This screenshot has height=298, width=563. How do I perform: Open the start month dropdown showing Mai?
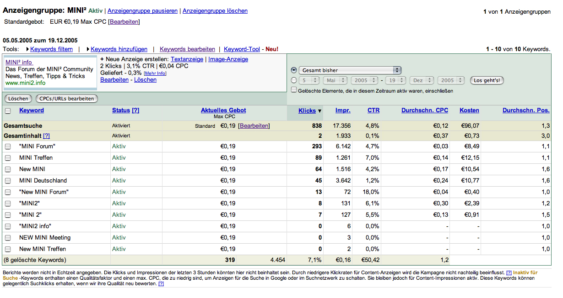[336, 80]
